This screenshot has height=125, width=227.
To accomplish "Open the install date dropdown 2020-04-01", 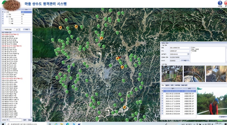I will (x=188, y=54).
